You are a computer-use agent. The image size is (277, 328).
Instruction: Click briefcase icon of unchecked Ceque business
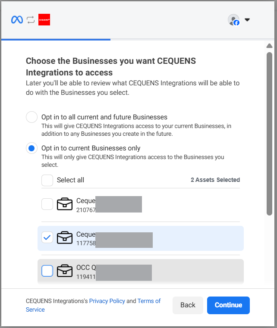coord(65,204)
